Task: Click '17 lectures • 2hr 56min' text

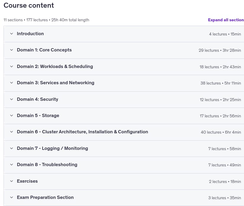Action: 220,116
